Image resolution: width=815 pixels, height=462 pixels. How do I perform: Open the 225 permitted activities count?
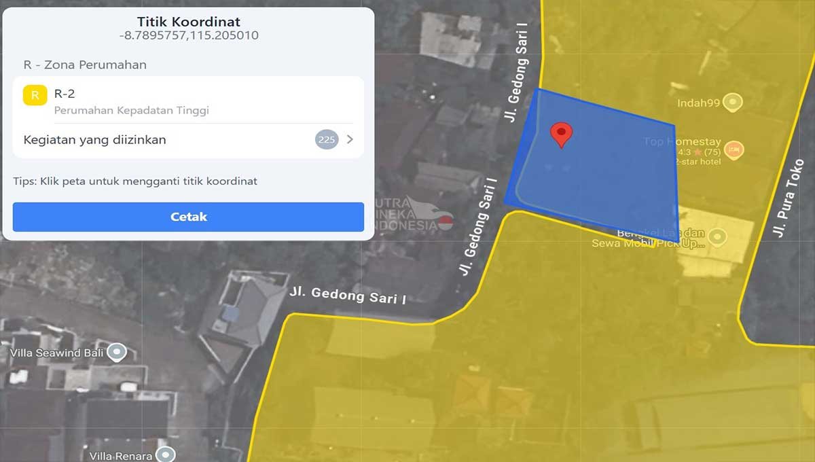pyautogui.click(x=327, y=140)
